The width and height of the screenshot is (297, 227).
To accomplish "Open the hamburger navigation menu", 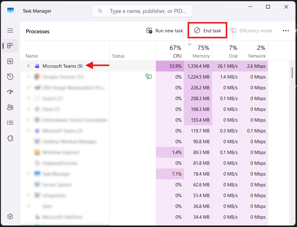I will point(10,30).
